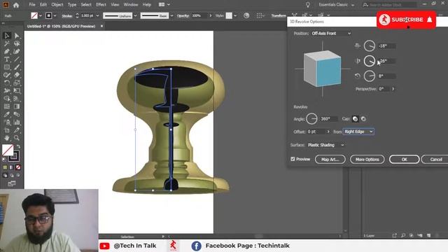Select the Scale tool

(x=17, y=83)
